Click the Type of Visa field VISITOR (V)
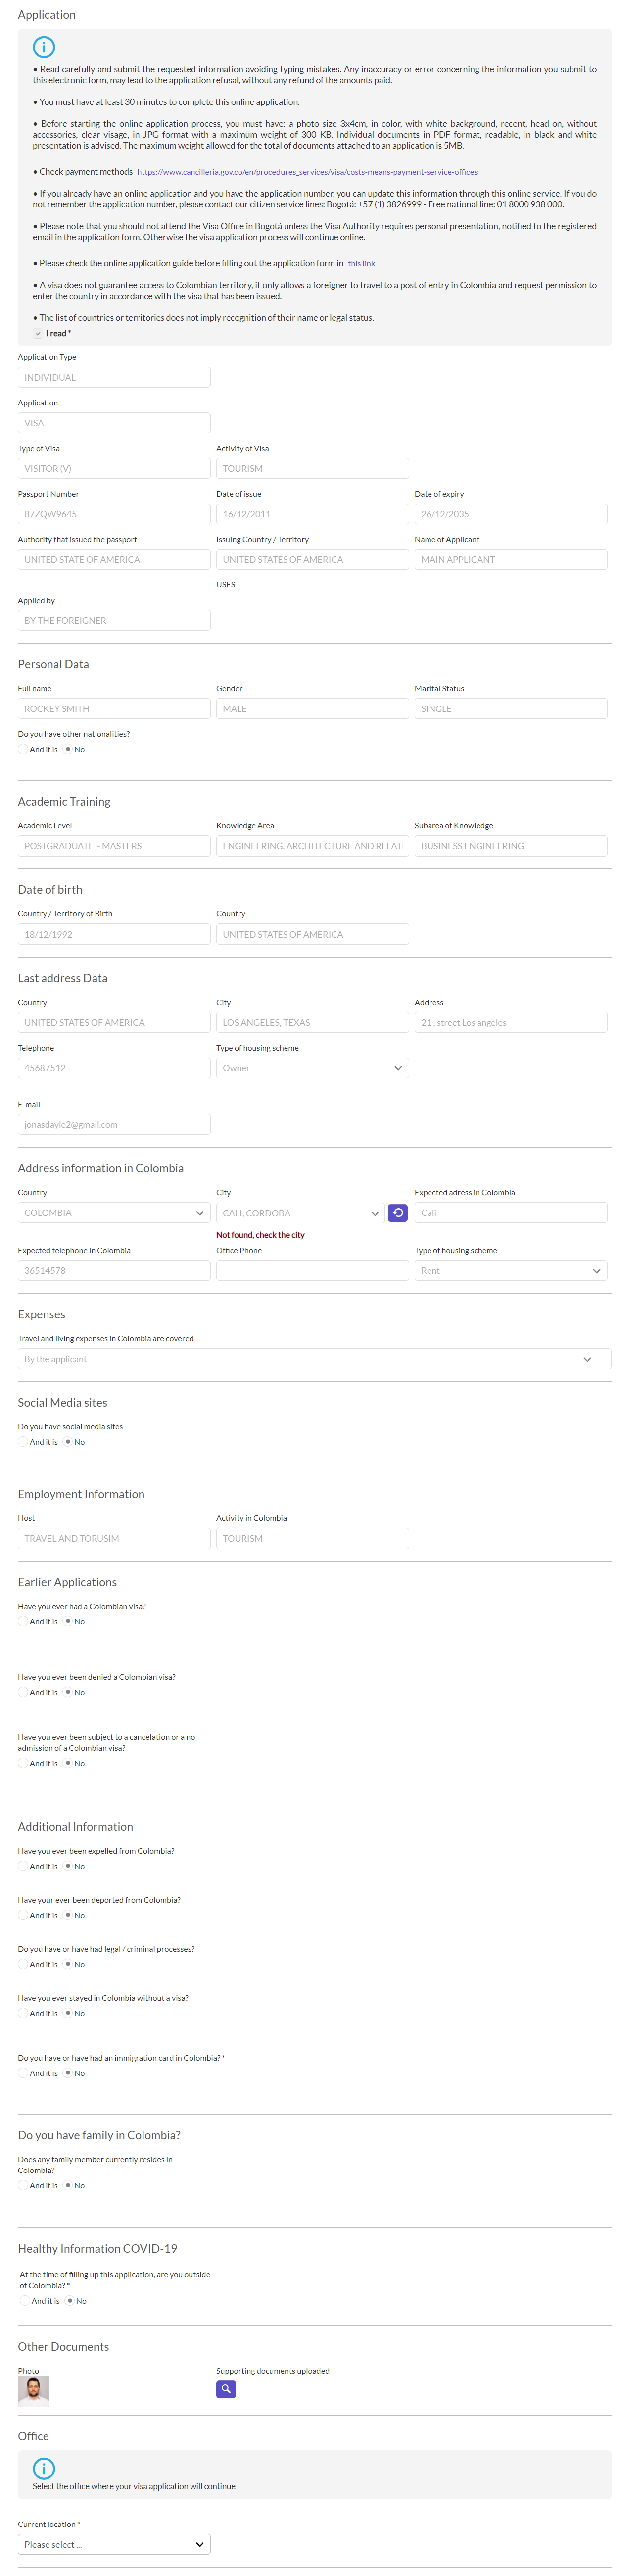 [114, 469]
